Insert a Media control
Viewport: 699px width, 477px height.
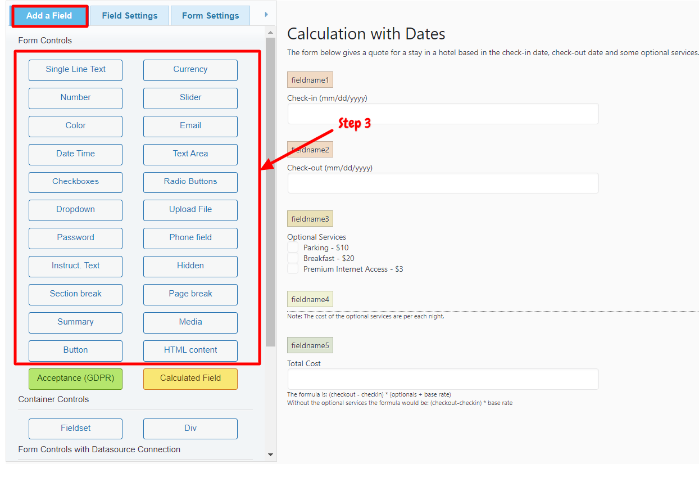pos(190,322)
